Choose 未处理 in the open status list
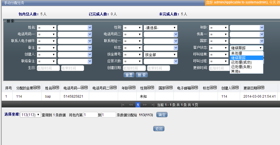The height and width of the screenshot is (145, 280). [236, 53]
